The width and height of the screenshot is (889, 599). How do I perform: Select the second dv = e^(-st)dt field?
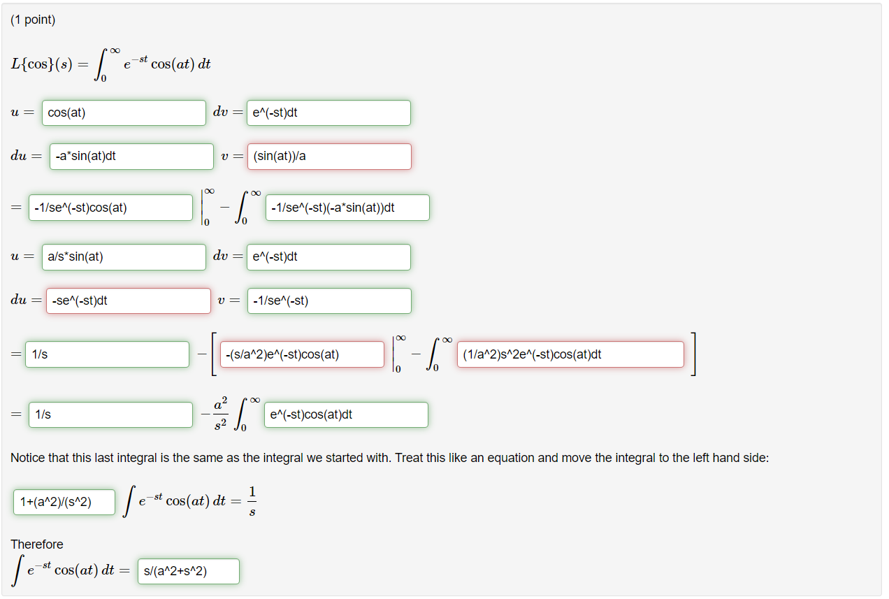tap(328, 257)
